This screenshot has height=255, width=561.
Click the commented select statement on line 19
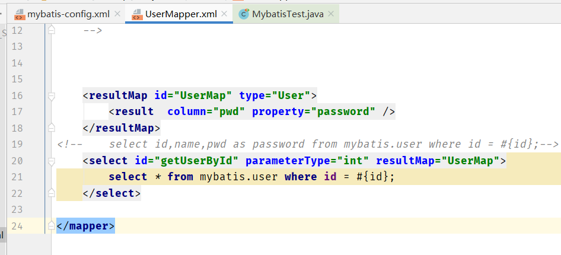308,144
